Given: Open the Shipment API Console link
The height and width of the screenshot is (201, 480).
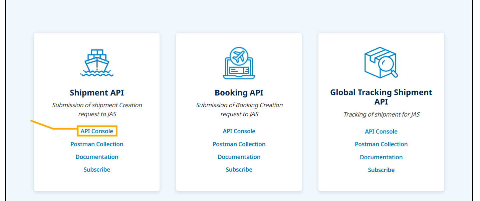Looking at the screenshot, I should tap(97, 131).
